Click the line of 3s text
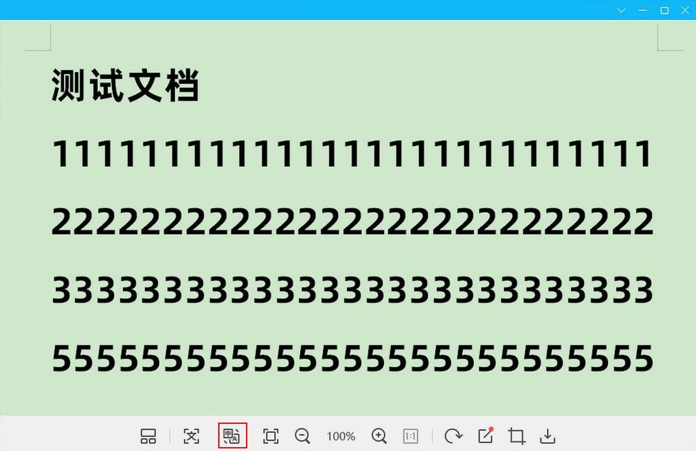696x451 pixels. (353, 289)
